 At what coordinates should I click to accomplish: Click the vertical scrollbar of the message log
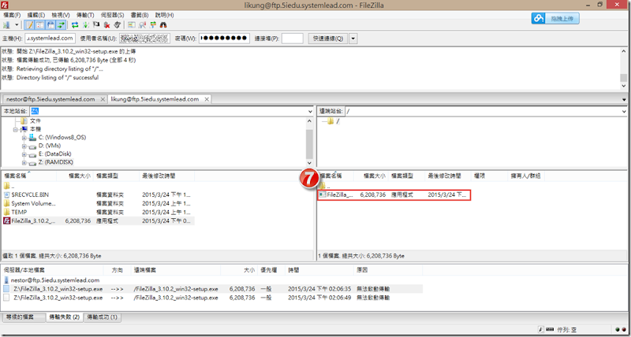623,69
